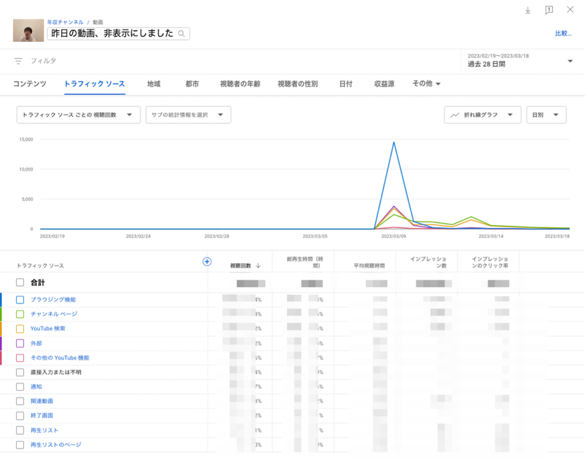Click the フィルタ input field

click(43, 61)
